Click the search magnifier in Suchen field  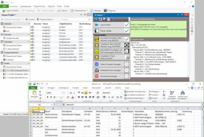[x=89, y=19]
